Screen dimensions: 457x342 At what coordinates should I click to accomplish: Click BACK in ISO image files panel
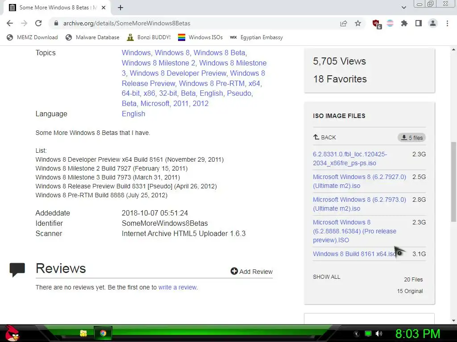[324, 137]
